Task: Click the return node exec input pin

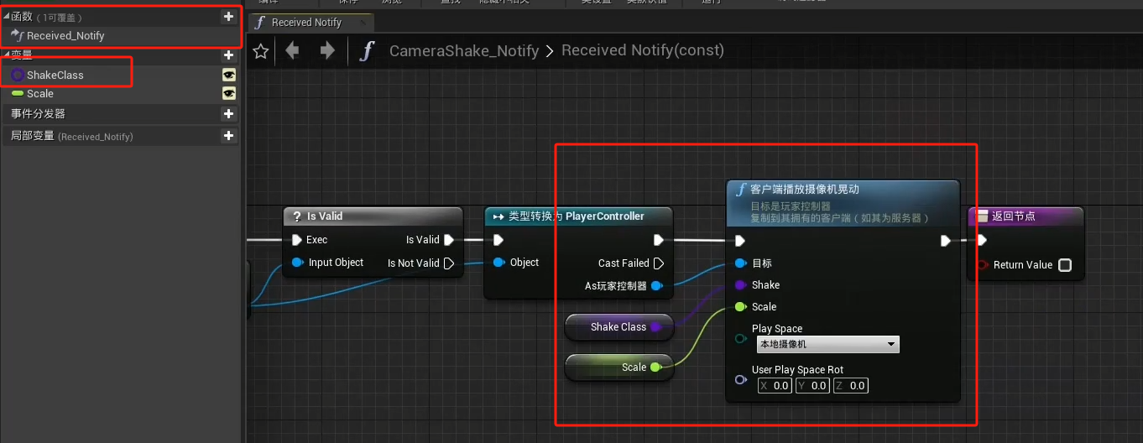Action: (x=983, y=241)
